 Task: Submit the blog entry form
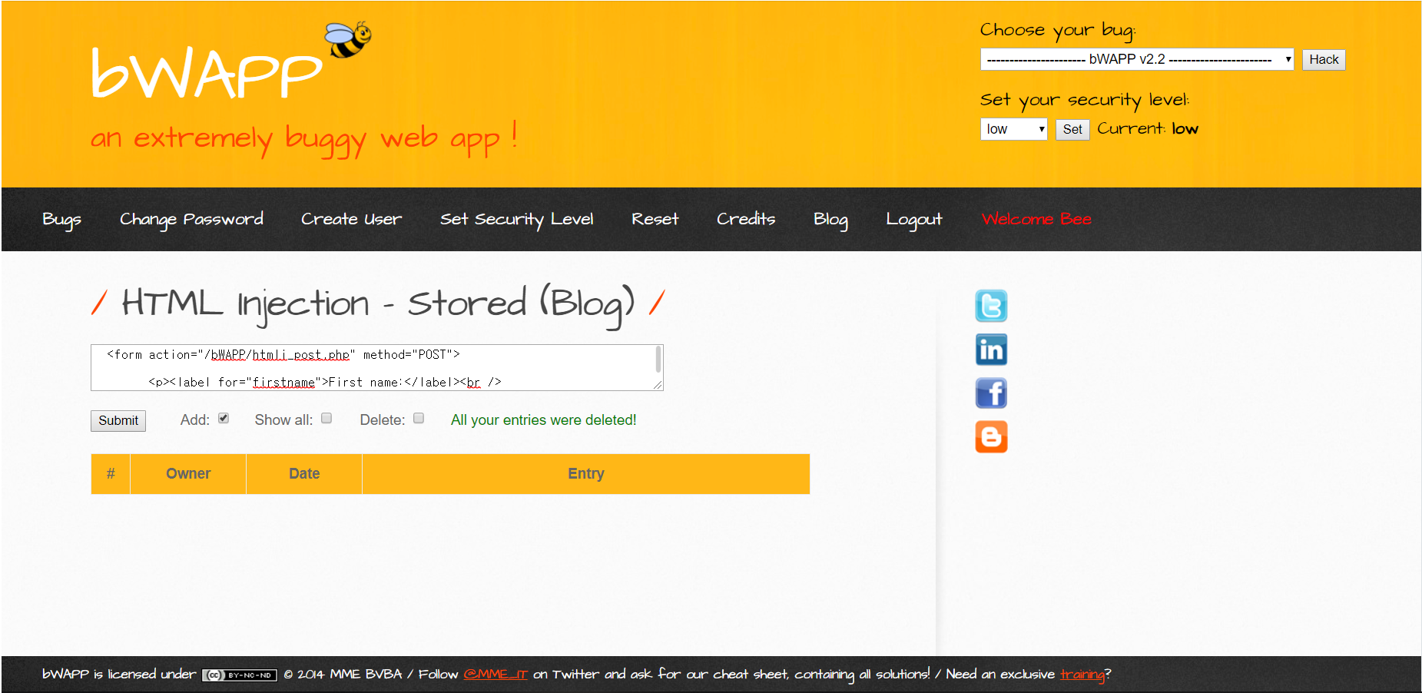coord(118,420)
